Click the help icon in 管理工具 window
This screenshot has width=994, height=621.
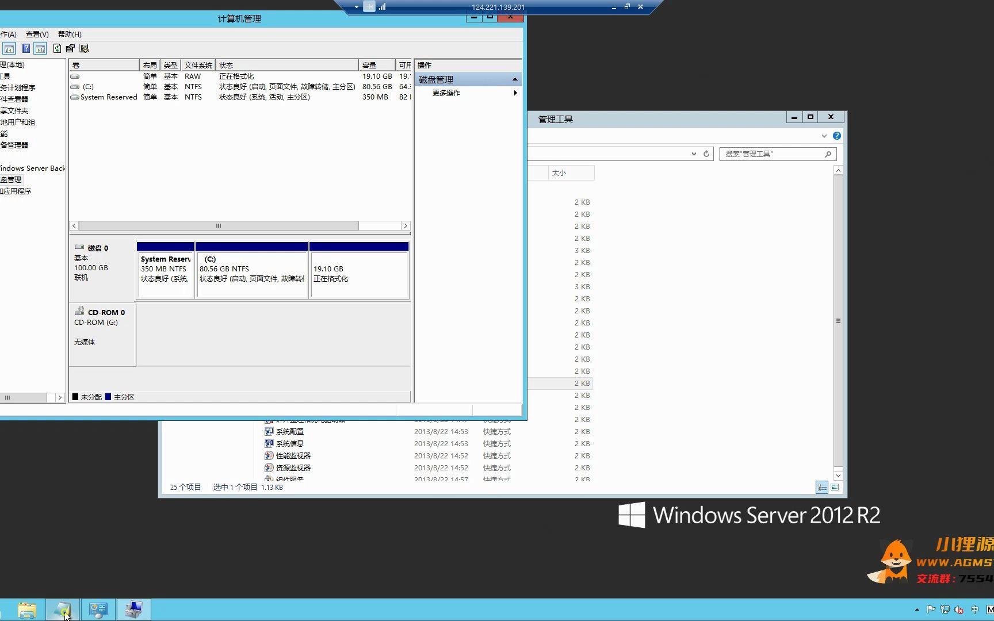coord(837,136)
